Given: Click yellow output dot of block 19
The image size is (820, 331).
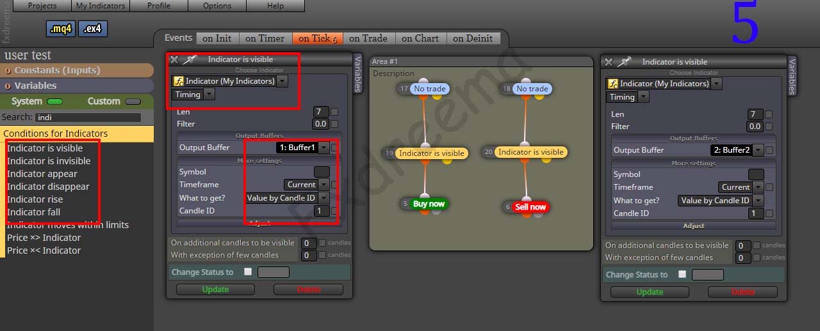Looking at the screenshot, I should pos(447,161).
